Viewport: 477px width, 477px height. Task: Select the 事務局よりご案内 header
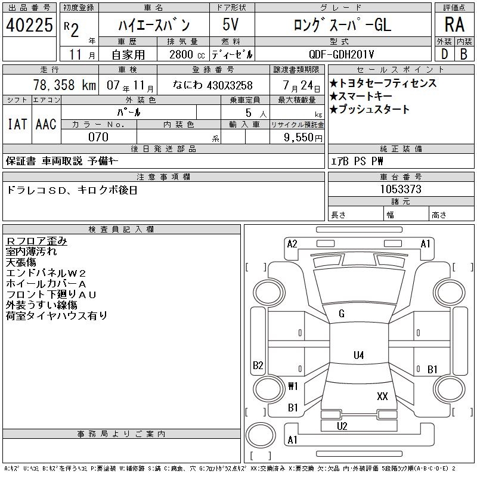(122, 434)
